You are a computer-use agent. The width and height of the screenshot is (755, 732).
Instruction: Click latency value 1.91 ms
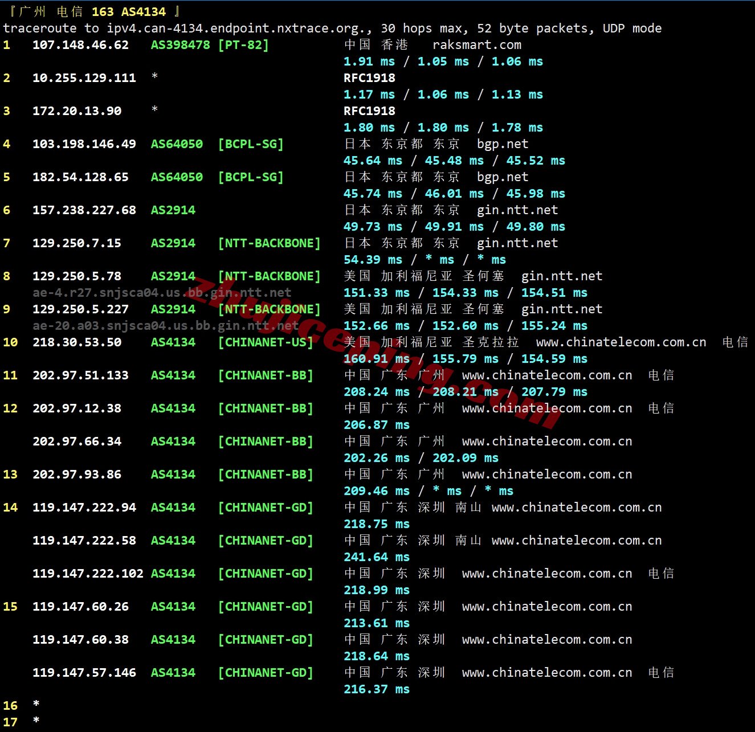point(369,62)
